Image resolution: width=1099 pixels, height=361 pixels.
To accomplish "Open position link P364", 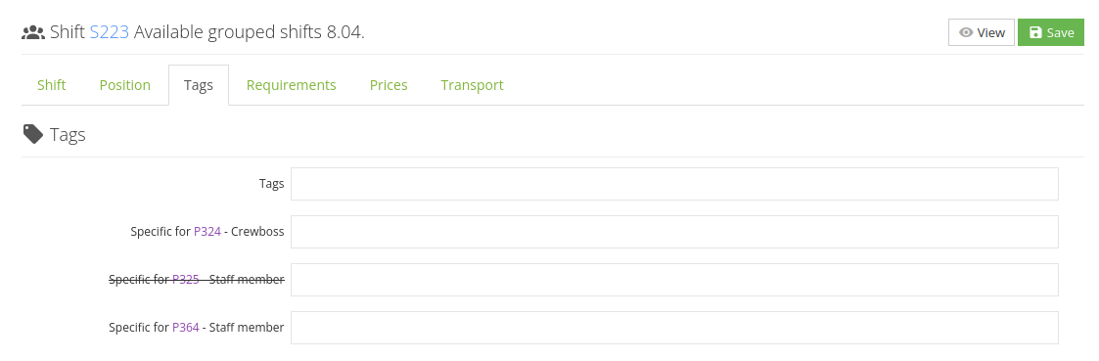I will 186,328.
